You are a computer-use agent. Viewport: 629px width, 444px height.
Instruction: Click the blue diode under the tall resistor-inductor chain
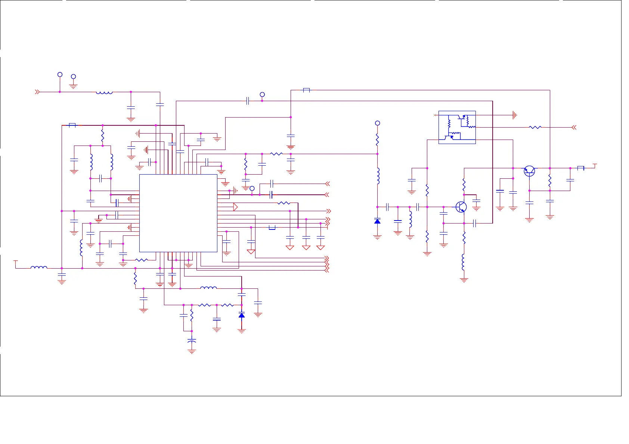coord(377,221)
